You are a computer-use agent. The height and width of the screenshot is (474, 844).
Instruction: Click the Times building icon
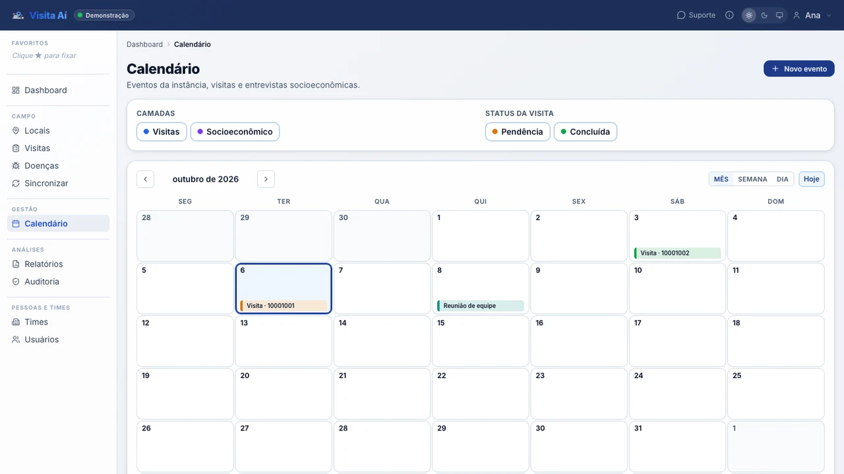16,322
